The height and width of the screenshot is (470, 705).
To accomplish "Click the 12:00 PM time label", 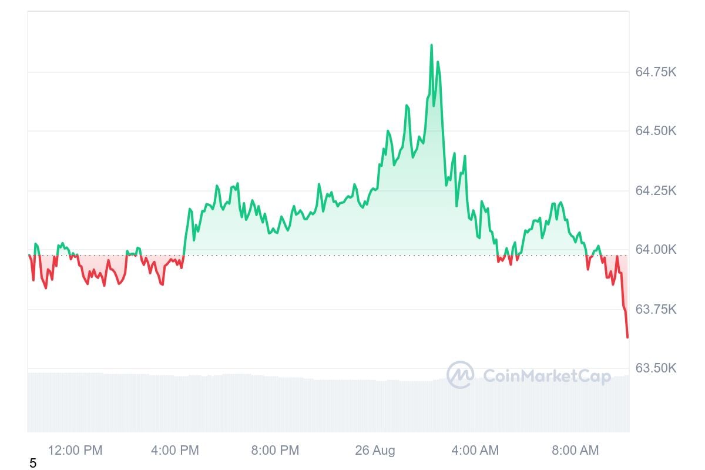I will [75, 451].
